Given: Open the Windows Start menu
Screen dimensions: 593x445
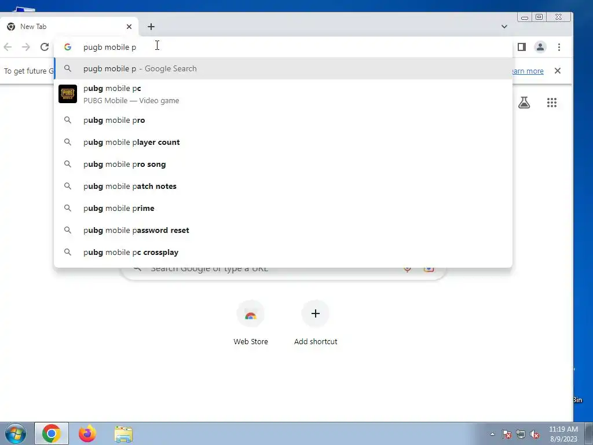Looking at the screenshot, I should (16, 433).
